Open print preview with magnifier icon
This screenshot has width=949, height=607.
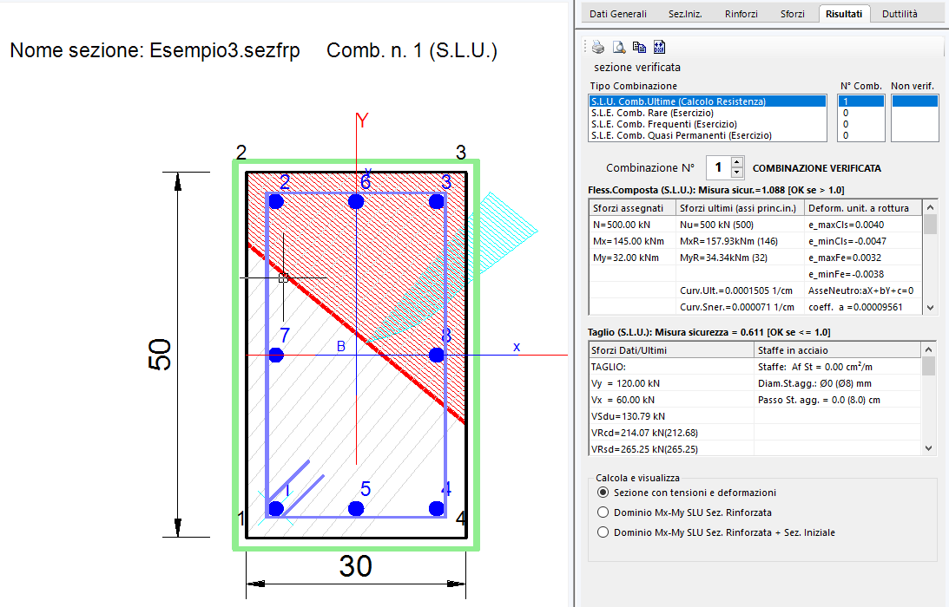pyautogui.click(x=618, y=47)
